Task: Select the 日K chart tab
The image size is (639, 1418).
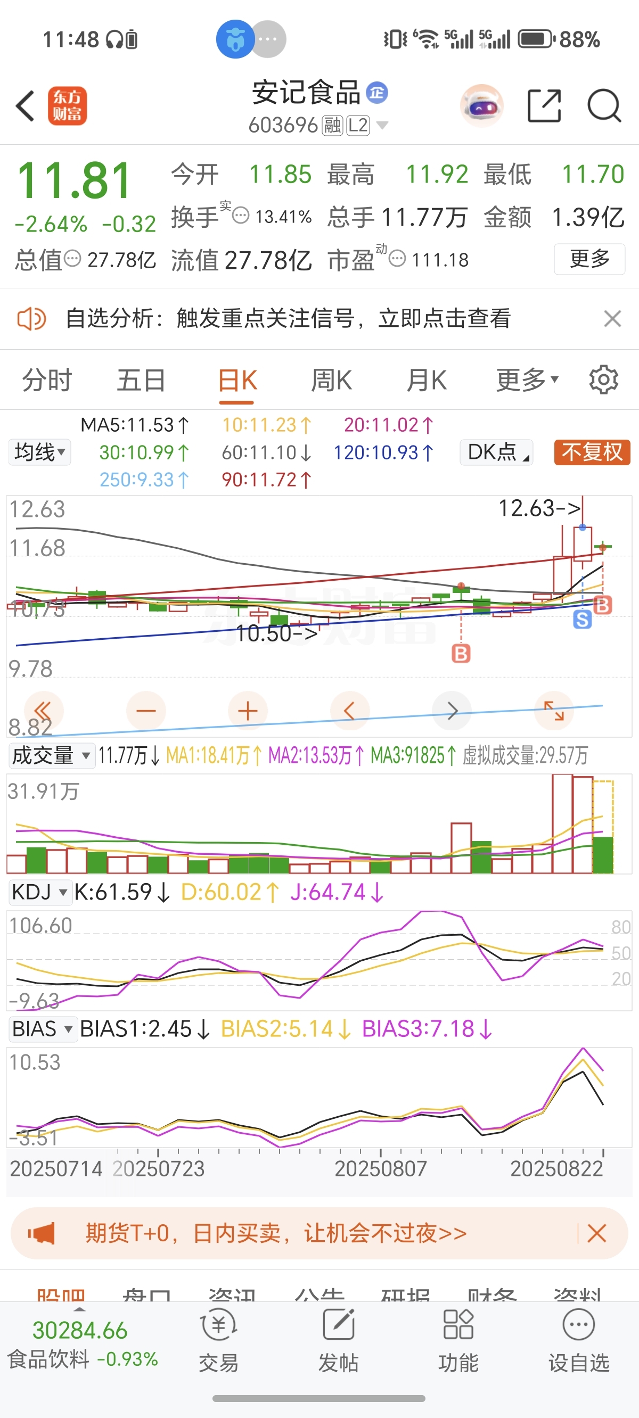Action: coord(237,381)
